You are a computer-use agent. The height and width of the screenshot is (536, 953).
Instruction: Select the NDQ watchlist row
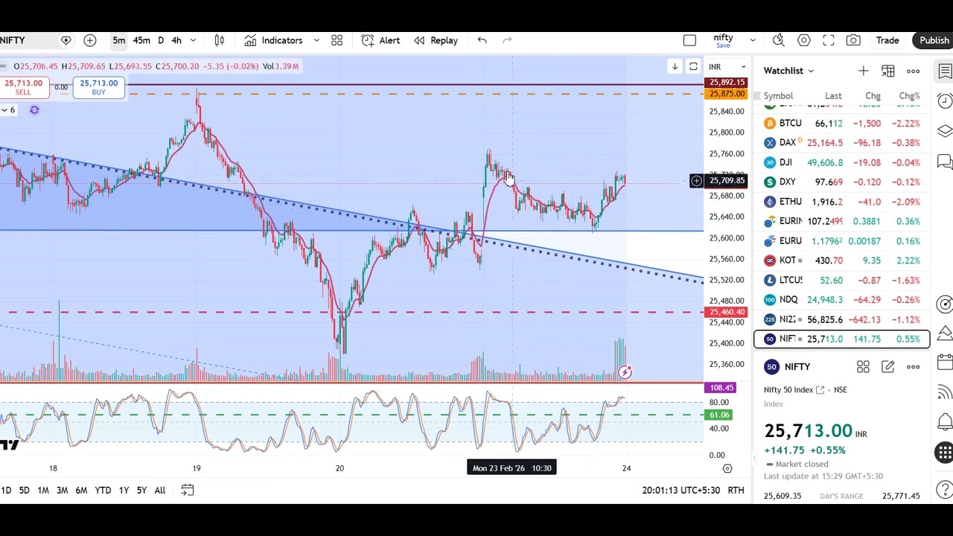[x=842, y=299]
